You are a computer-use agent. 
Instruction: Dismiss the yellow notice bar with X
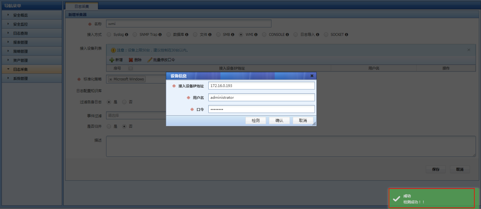pyautogui.click(x=469, y=50)
